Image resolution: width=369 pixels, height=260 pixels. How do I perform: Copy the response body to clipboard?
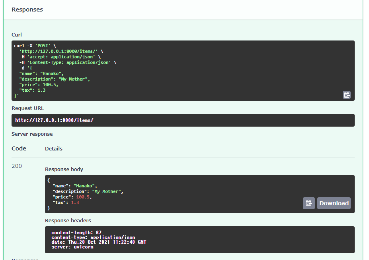(x=308, y=203)
